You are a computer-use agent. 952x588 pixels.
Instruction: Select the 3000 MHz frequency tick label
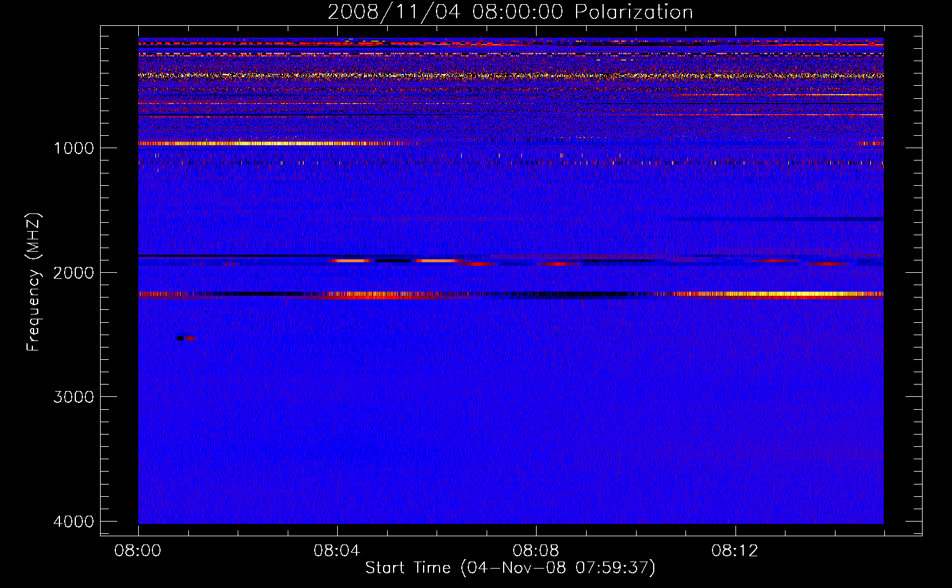[74, 397]
